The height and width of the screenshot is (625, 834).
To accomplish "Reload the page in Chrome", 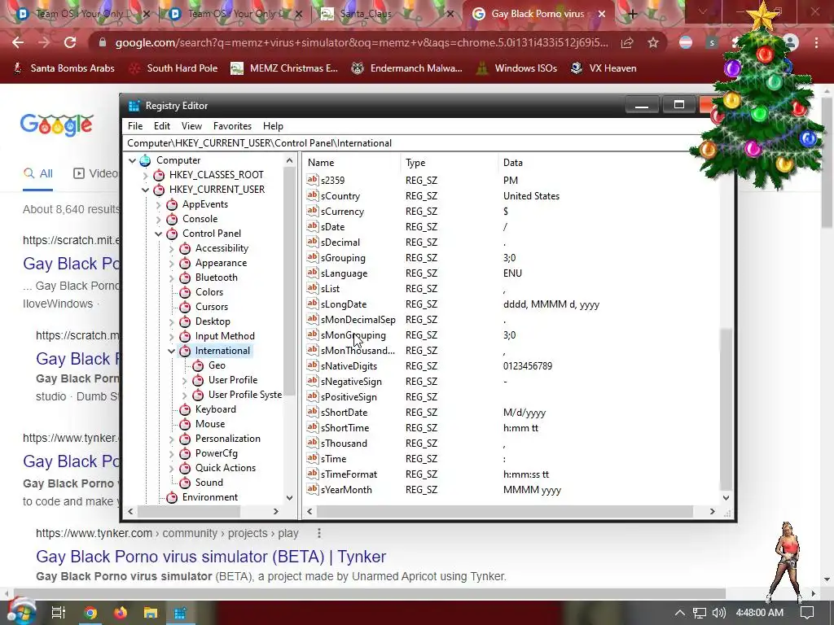I will coord(70,42).
